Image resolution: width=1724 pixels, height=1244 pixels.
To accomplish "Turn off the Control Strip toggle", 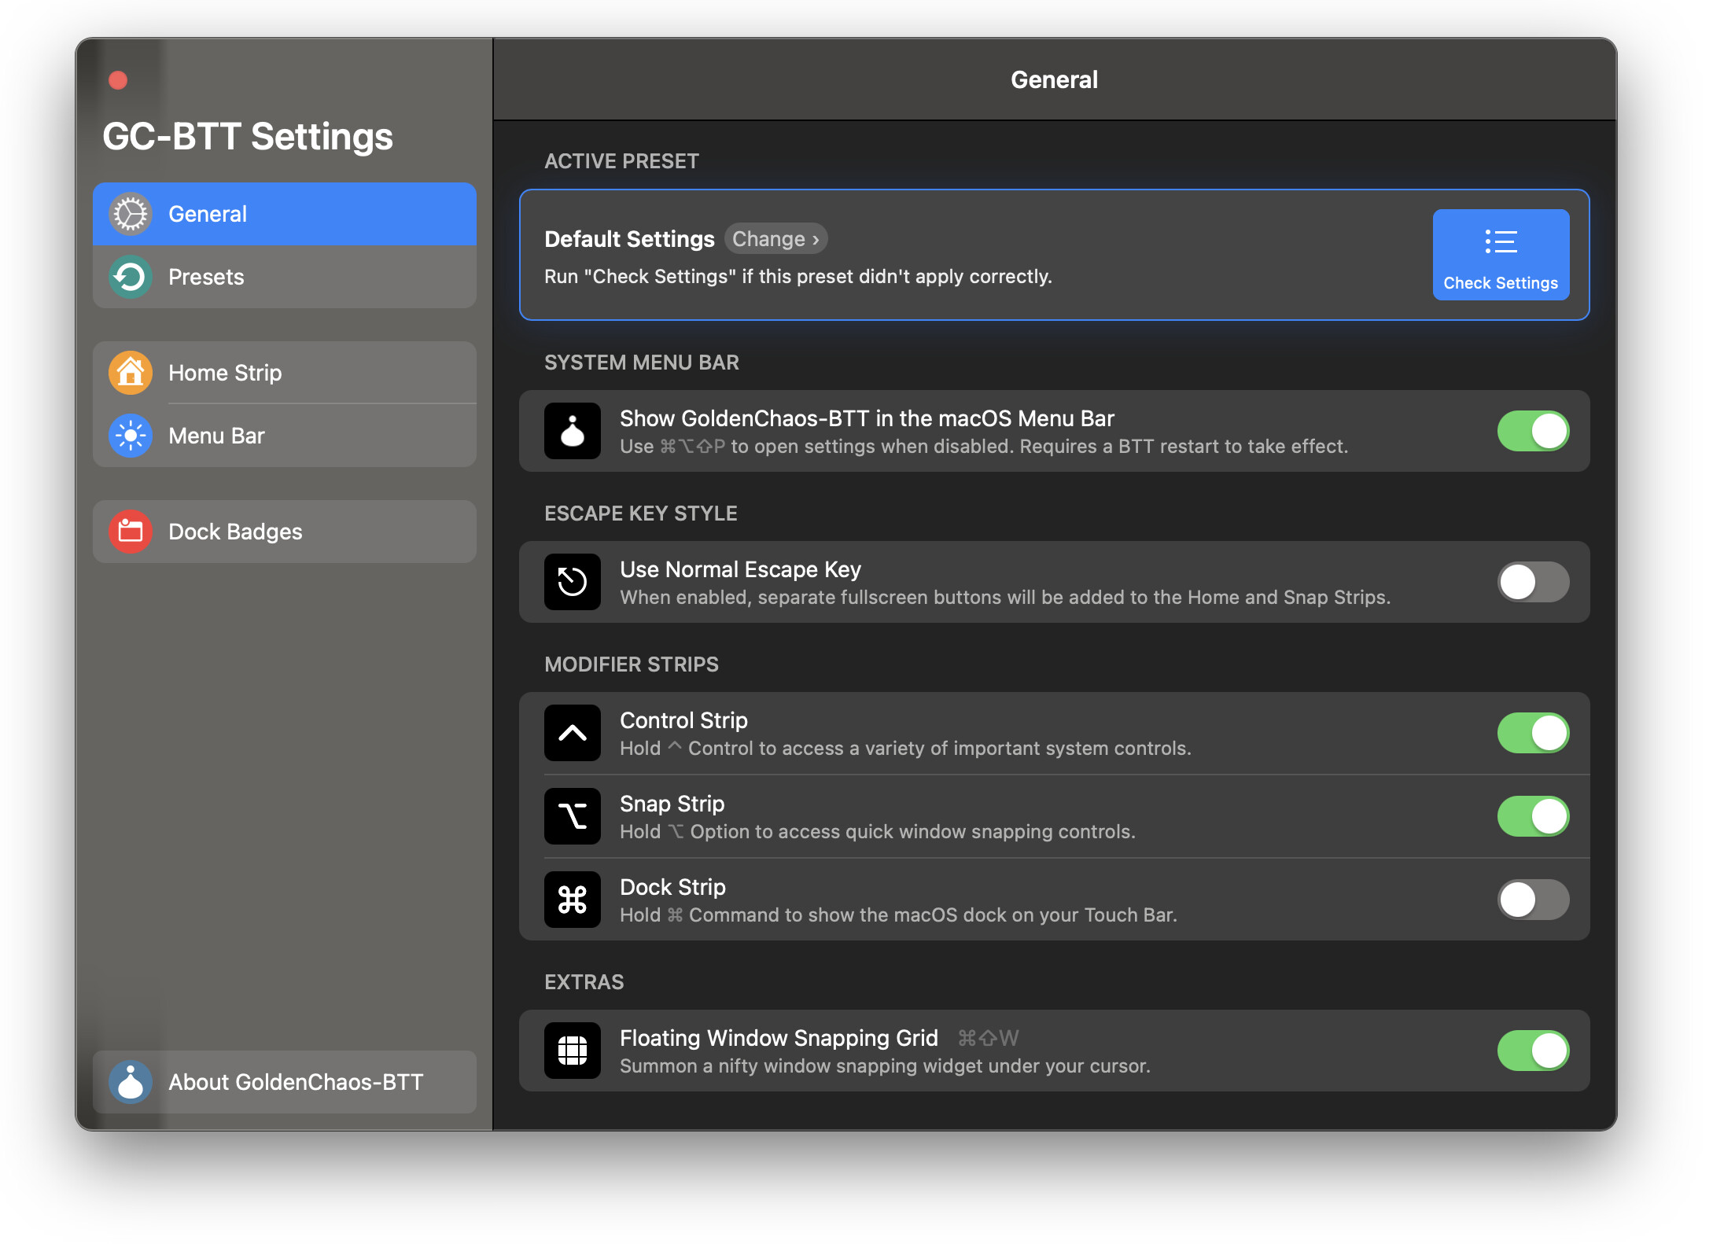I will click(1533, 733).
